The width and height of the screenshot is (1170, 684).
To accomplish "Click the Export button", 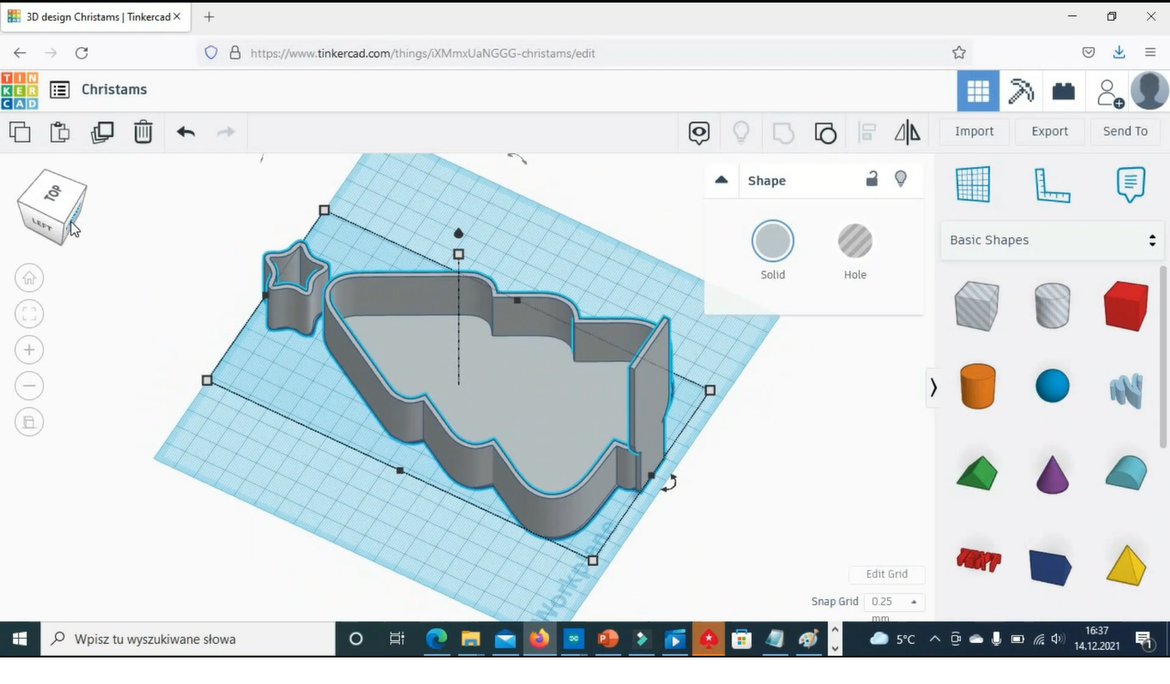I will click(x=1050, y=132).
